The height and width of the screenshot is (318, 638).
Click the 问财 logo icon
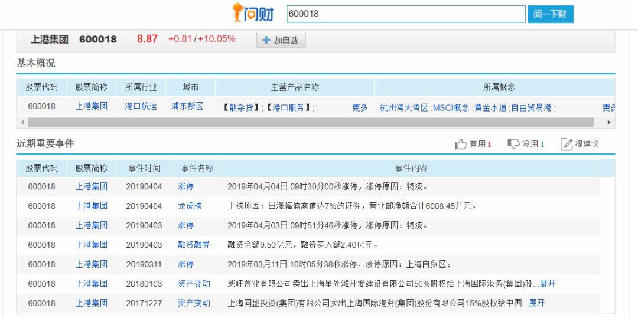(x=253, y=13)
